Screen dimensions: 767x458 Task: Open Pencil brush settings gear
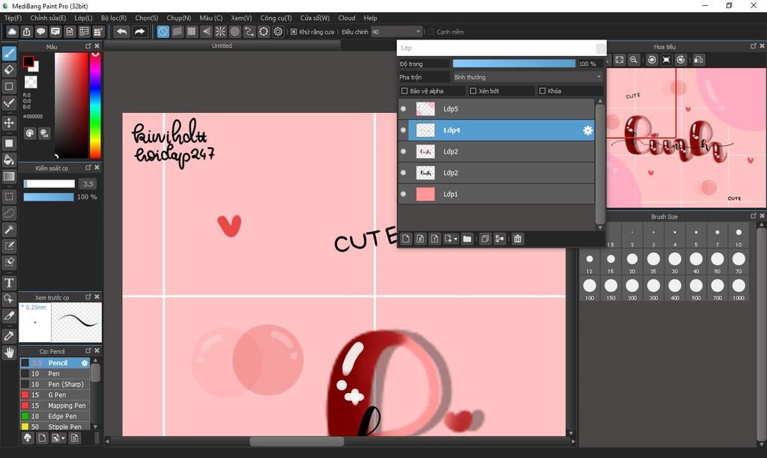click(84, 363)
